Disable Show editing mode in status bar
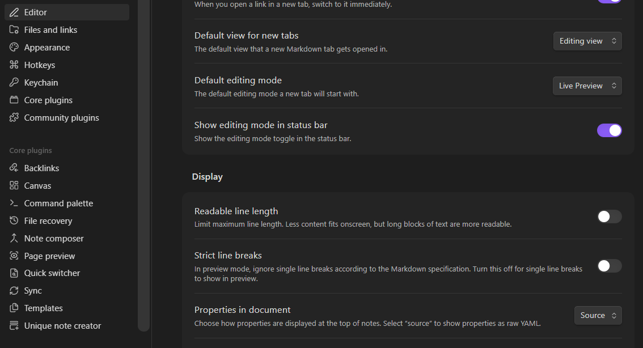 [x=609, y=130]
